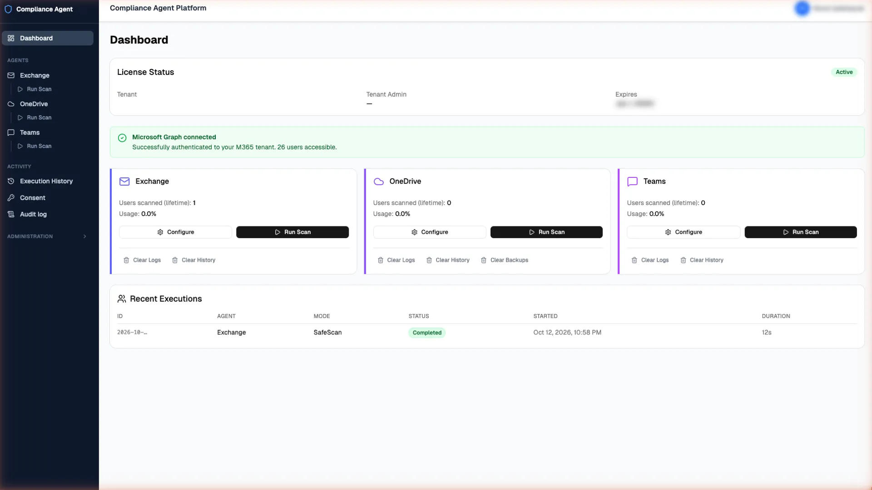Run Scan on the OneDrive card
The image size is (872, 490).
point(546,232)
